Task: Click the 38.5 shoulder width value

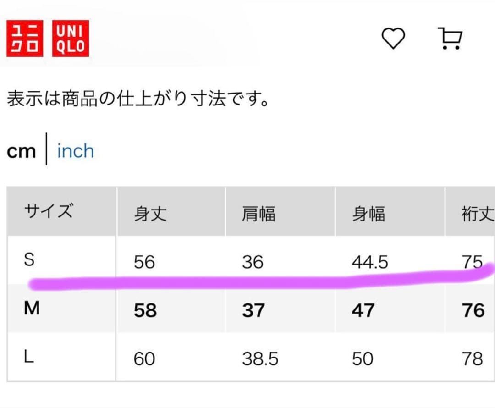Action: (260, 359)
